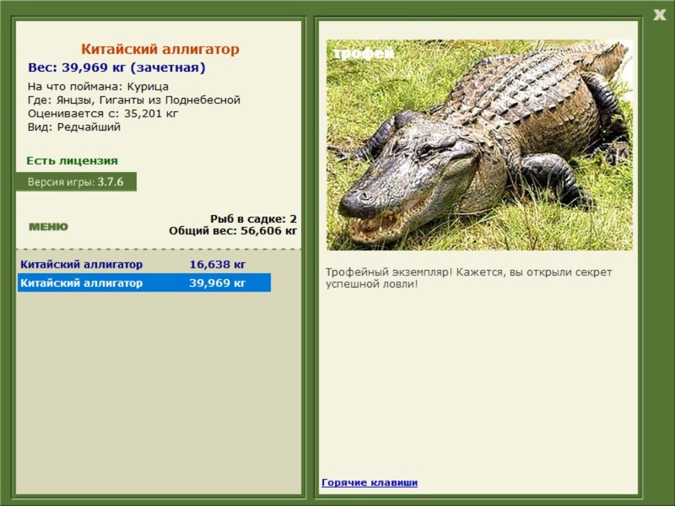
Task: Click the Рыб в садке: 2 counter
Action: pos(254,218)
